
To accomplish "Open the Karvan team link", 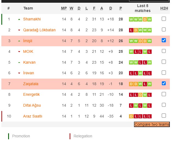I will [29, 62].
